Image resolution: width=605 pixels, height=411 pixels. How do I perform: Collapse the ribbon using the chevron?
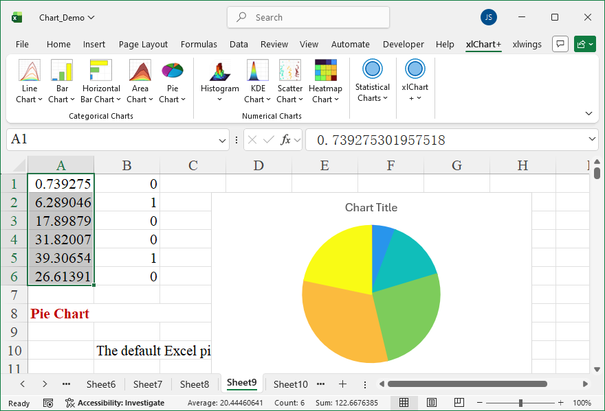coord(588,113)
